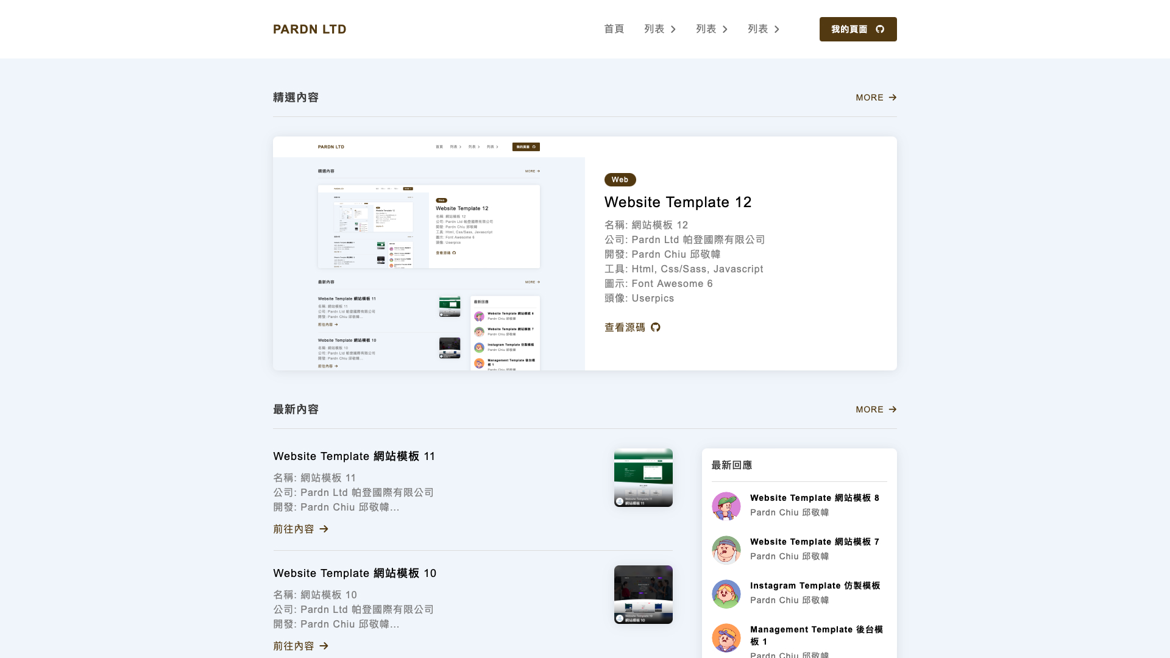Click 前往內容 under 網站模板 10
This screenshot has height=658, width=1170.
pyautogui.click(x=301, y=646)
